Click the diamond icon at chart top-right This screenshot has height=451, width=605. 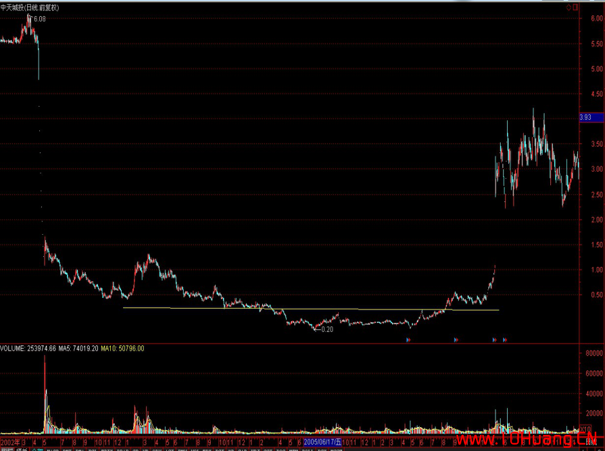569,7
